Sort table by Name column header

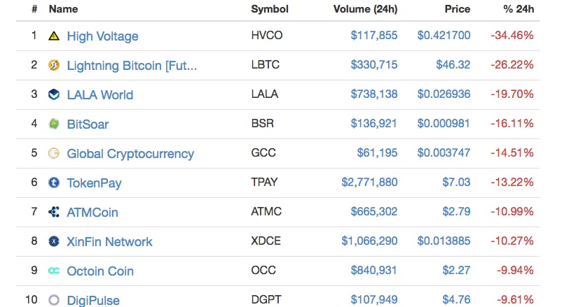(63, 9)
